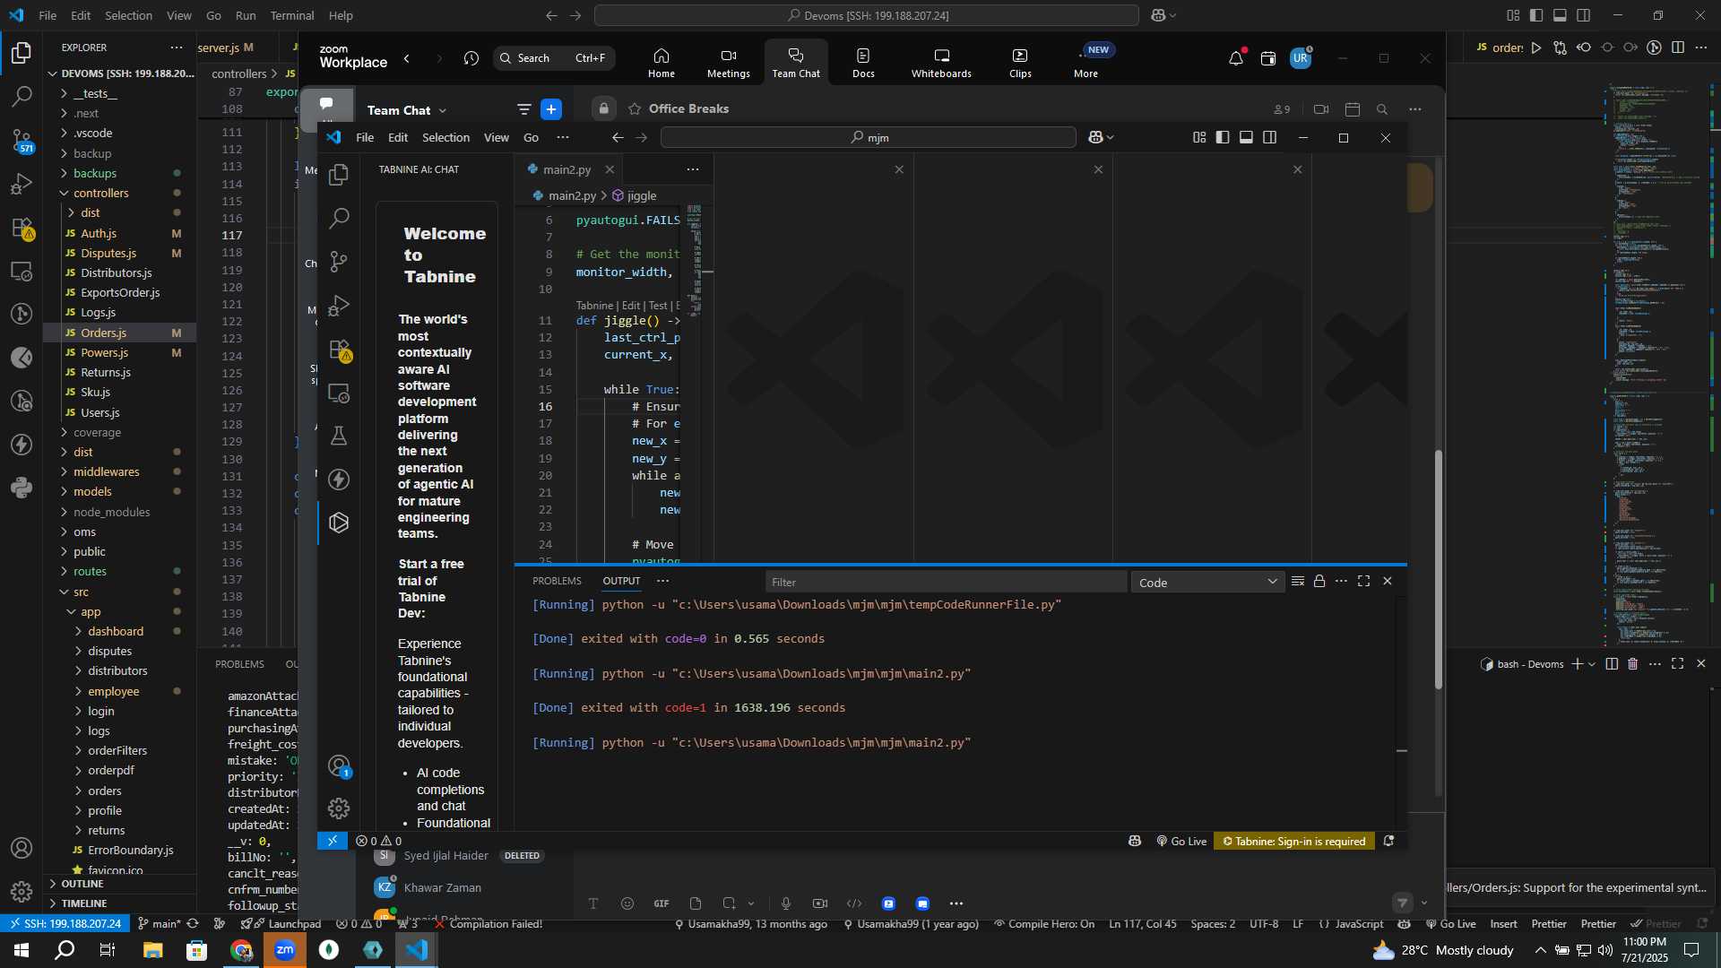
Task: Open Zoom Home tab
Action: (662, 62)
